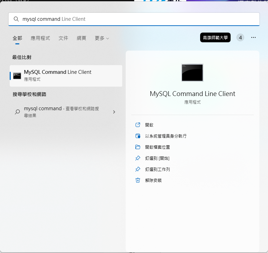Open the three-dots options menu

[253, 37]
